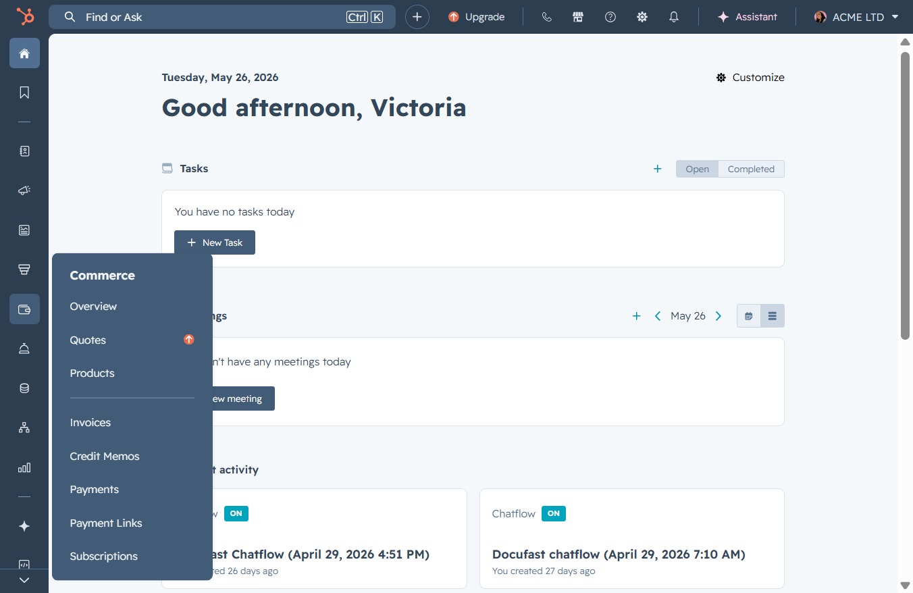Open Quotes in the Commerce menu
913x593 pixels.
pos(88,340)
